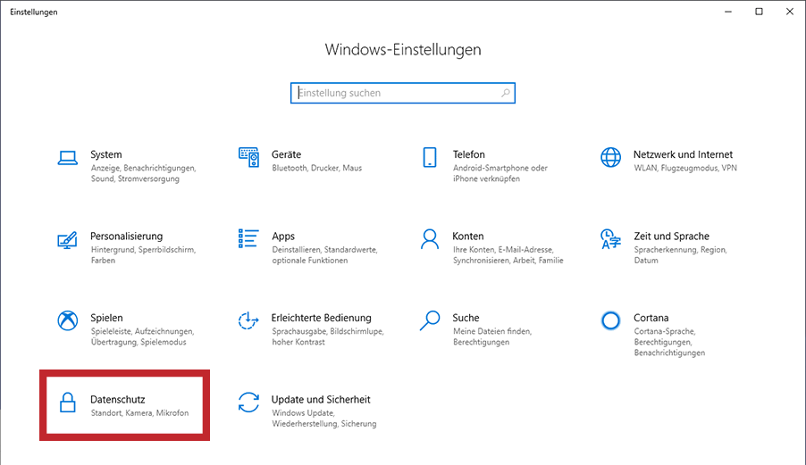
Task: Click 'Deinstallieren, Standardwerte, optionale Funktionen' text
Action: 325,255
